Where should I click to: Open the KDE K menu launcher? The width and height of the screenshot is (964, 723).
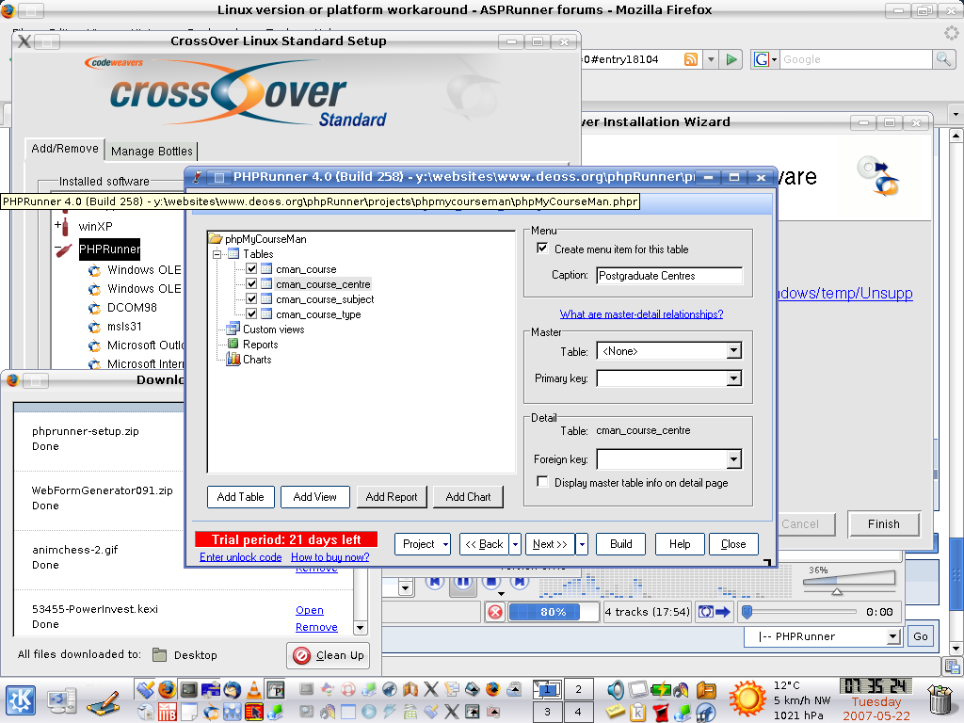[21, 699]
